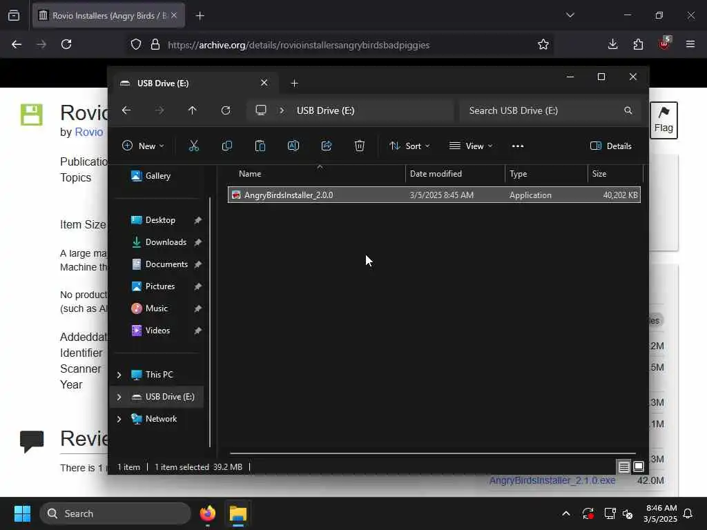Unpin Desktop using its pin icon

coord(197,220)
